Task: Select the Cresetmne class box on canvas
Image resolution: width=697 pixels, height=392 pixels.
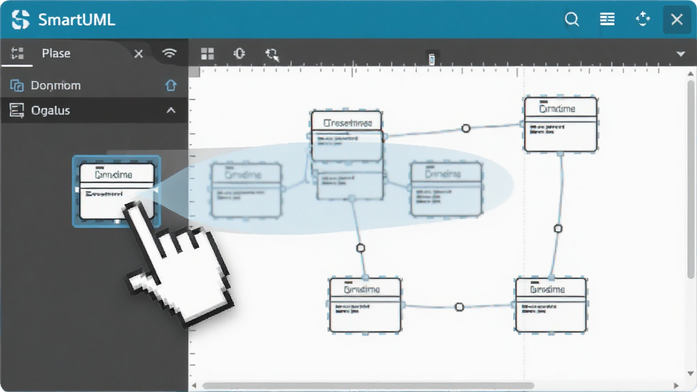Action: [346, 135]
